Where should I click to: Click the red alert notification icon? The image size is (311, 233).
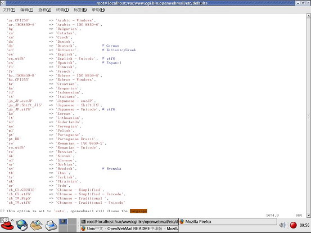pos(293,225)
